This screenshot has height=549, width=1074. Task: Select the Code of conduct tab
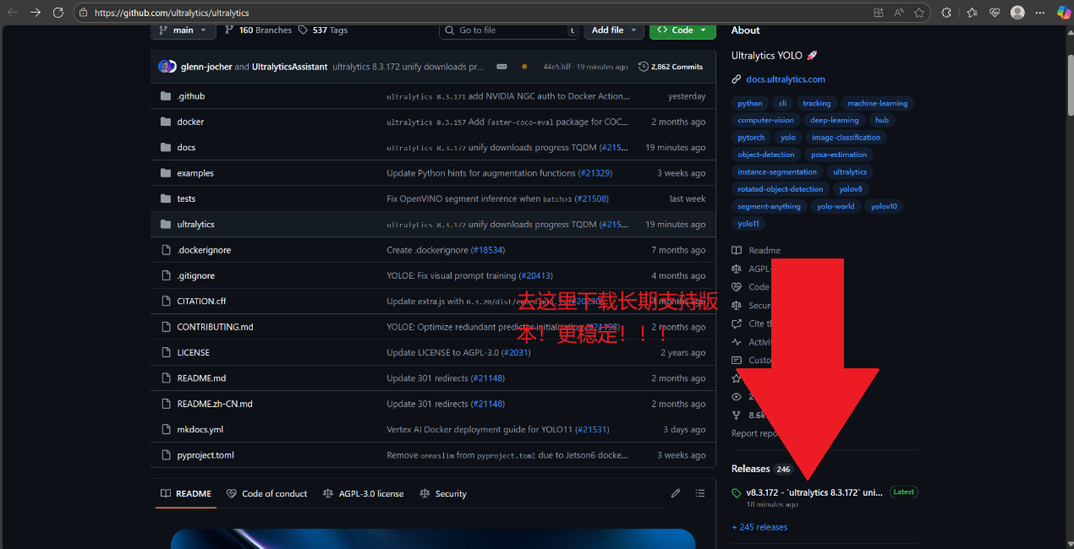click(267, 494)
